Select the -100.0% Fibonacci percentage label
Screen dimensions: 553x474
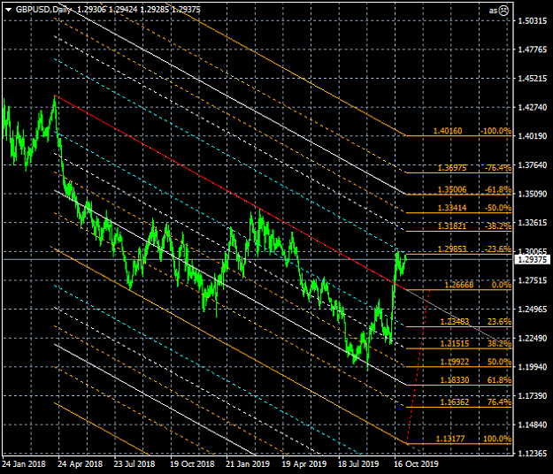point(495,131)
